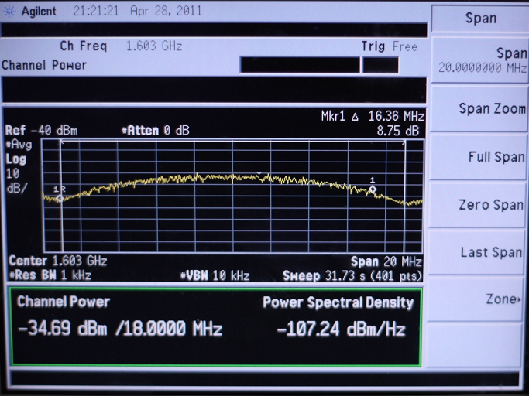The height and width of the screenshot is (396, 529).
Task: Click the Channel Power -34.69 dBm readout
Action: pyautogui.click(x=119, y=329)
